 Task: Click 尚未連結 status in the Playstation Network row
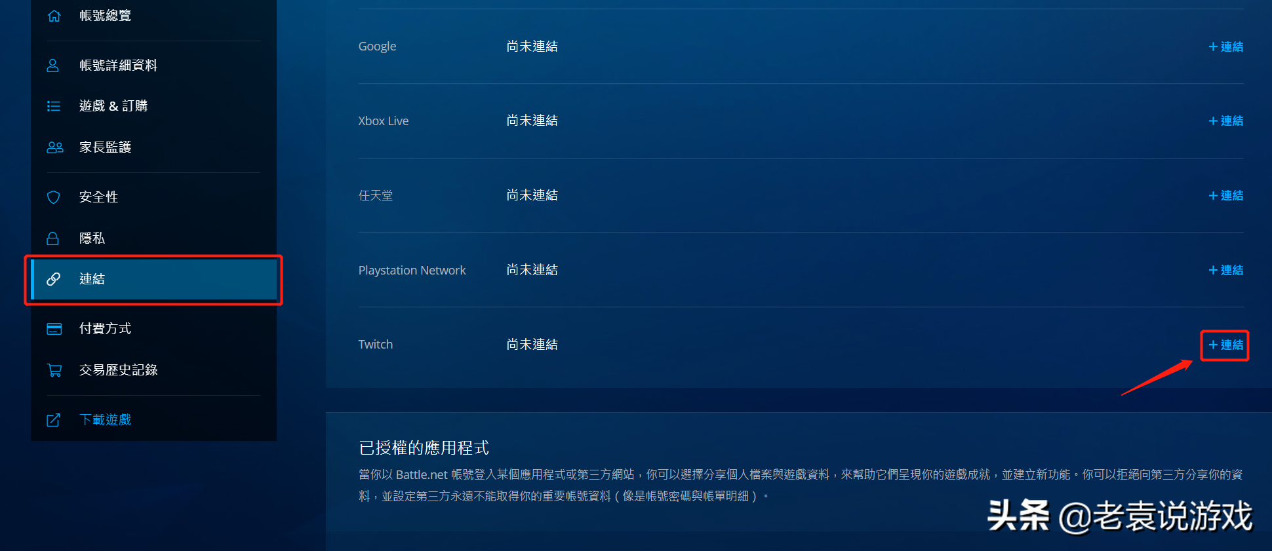[x=532, y=270]
